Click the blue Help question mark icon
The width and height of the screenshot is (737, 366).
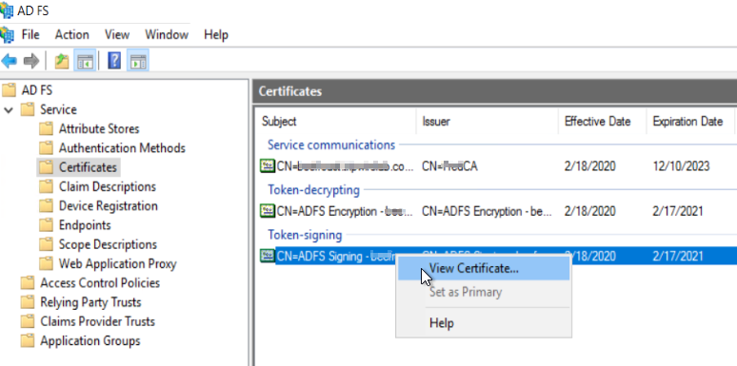(x=114, y=61)
